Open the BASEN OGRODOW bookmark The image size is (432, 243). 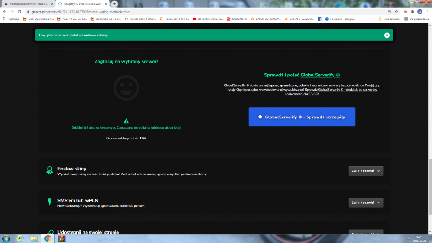(266, 19)
